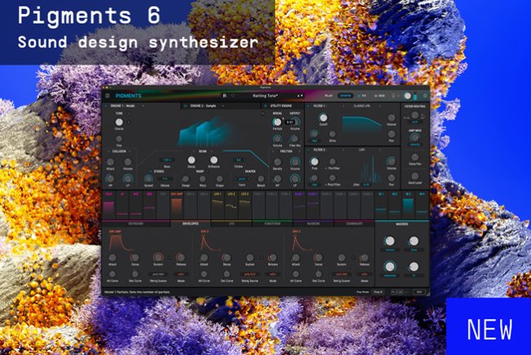
Task: Favorite the preset with the heart icon
Action: click(233, 96)
